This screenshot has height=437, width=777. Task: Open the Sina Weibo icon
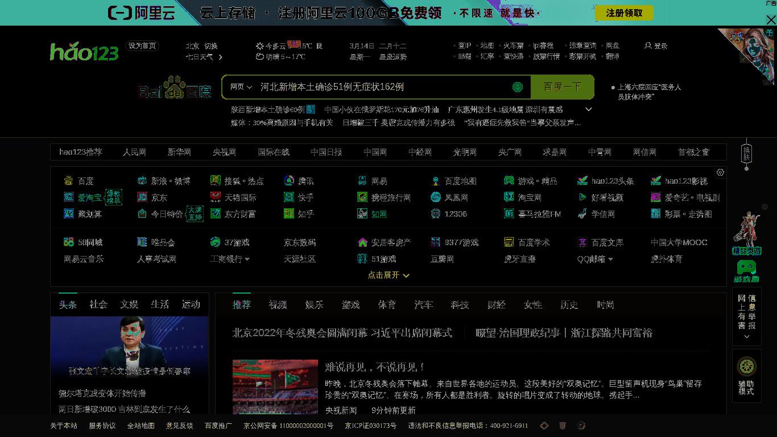142,181
